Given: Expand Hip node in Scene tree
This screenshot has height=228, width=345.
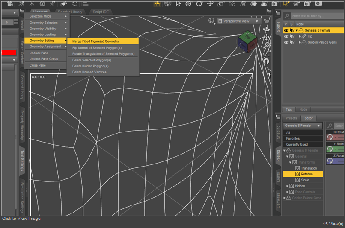Looking at the screenshot, I should pyautogui.click(x=300, y=36).
